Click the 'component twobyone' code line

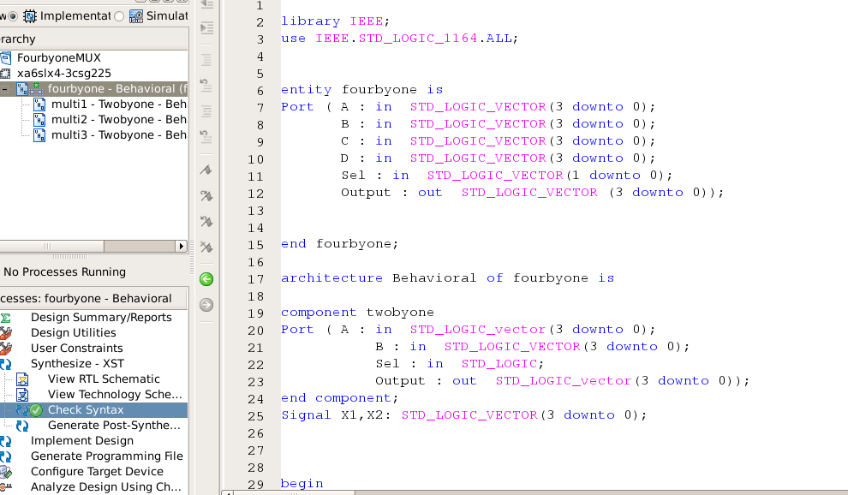click(x=357, y=313)
